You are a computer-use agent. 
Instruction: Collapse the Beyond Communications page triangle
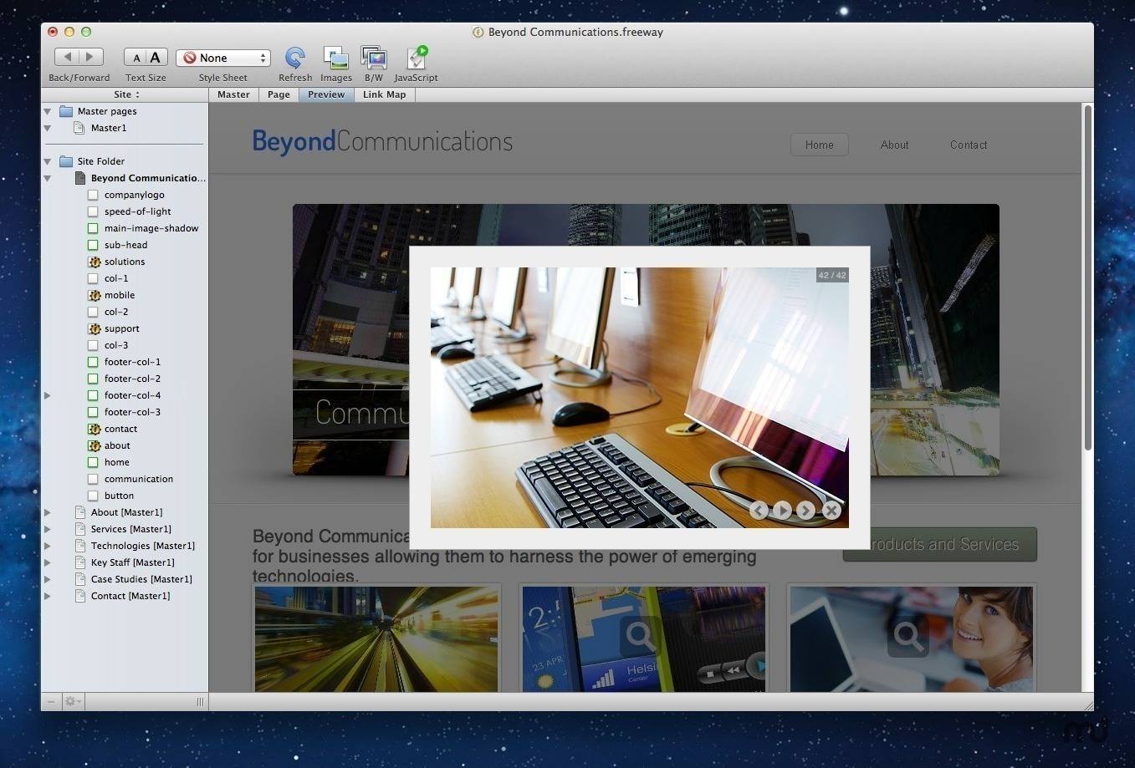click(48, 178)
